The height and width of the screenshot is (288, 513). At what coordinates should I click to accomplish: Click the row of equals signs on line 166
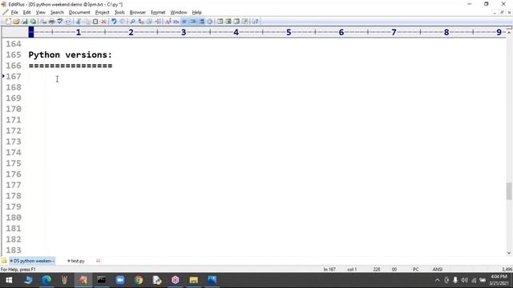click(71, 66)
